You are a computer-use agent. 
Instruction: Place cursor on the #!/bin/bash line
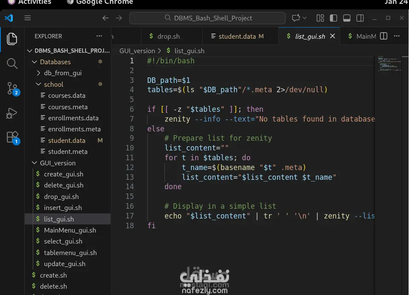171,61
